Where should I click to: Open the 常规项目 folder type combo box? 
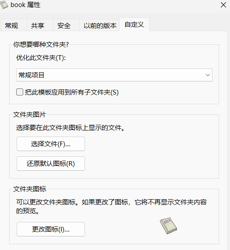(114, 75)
